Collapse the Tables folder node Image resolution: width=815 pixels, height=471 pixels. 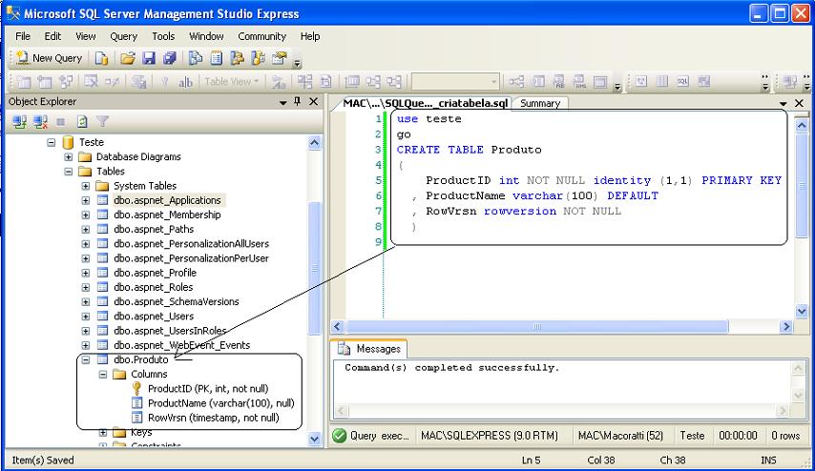(68, 172)
